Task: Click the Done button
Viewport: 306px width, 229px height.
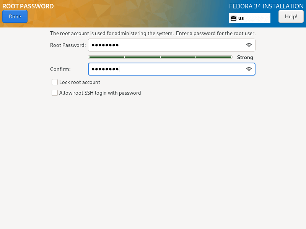Action: pos(15,16)
